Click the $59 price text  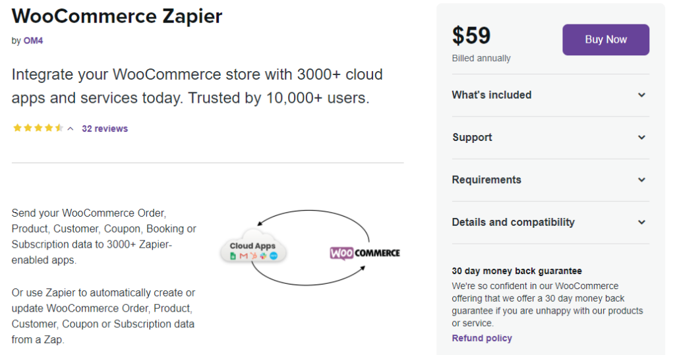tap(471, 36)
